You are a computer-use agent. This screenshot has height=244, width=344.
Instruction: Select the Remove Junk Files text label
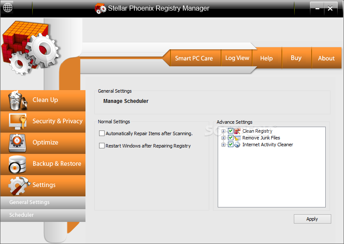pyautogui.click(x=261, y=138)
